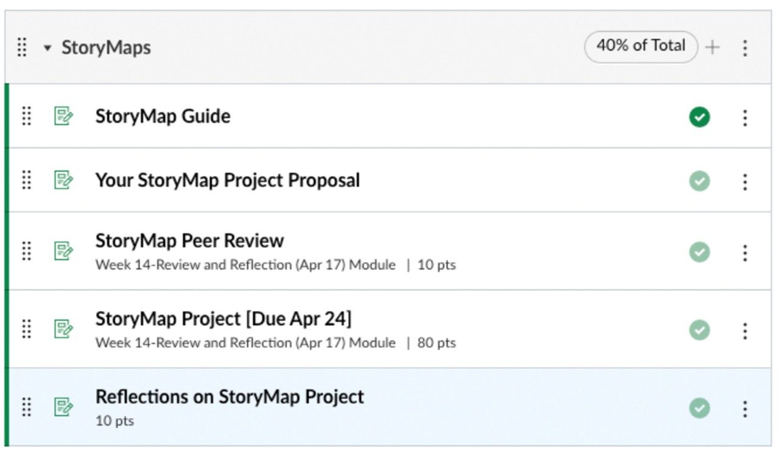Open StoryMap Project options menu
This screenshot has width=779, height=454.
pyautogui.click(x=745, y=330)
